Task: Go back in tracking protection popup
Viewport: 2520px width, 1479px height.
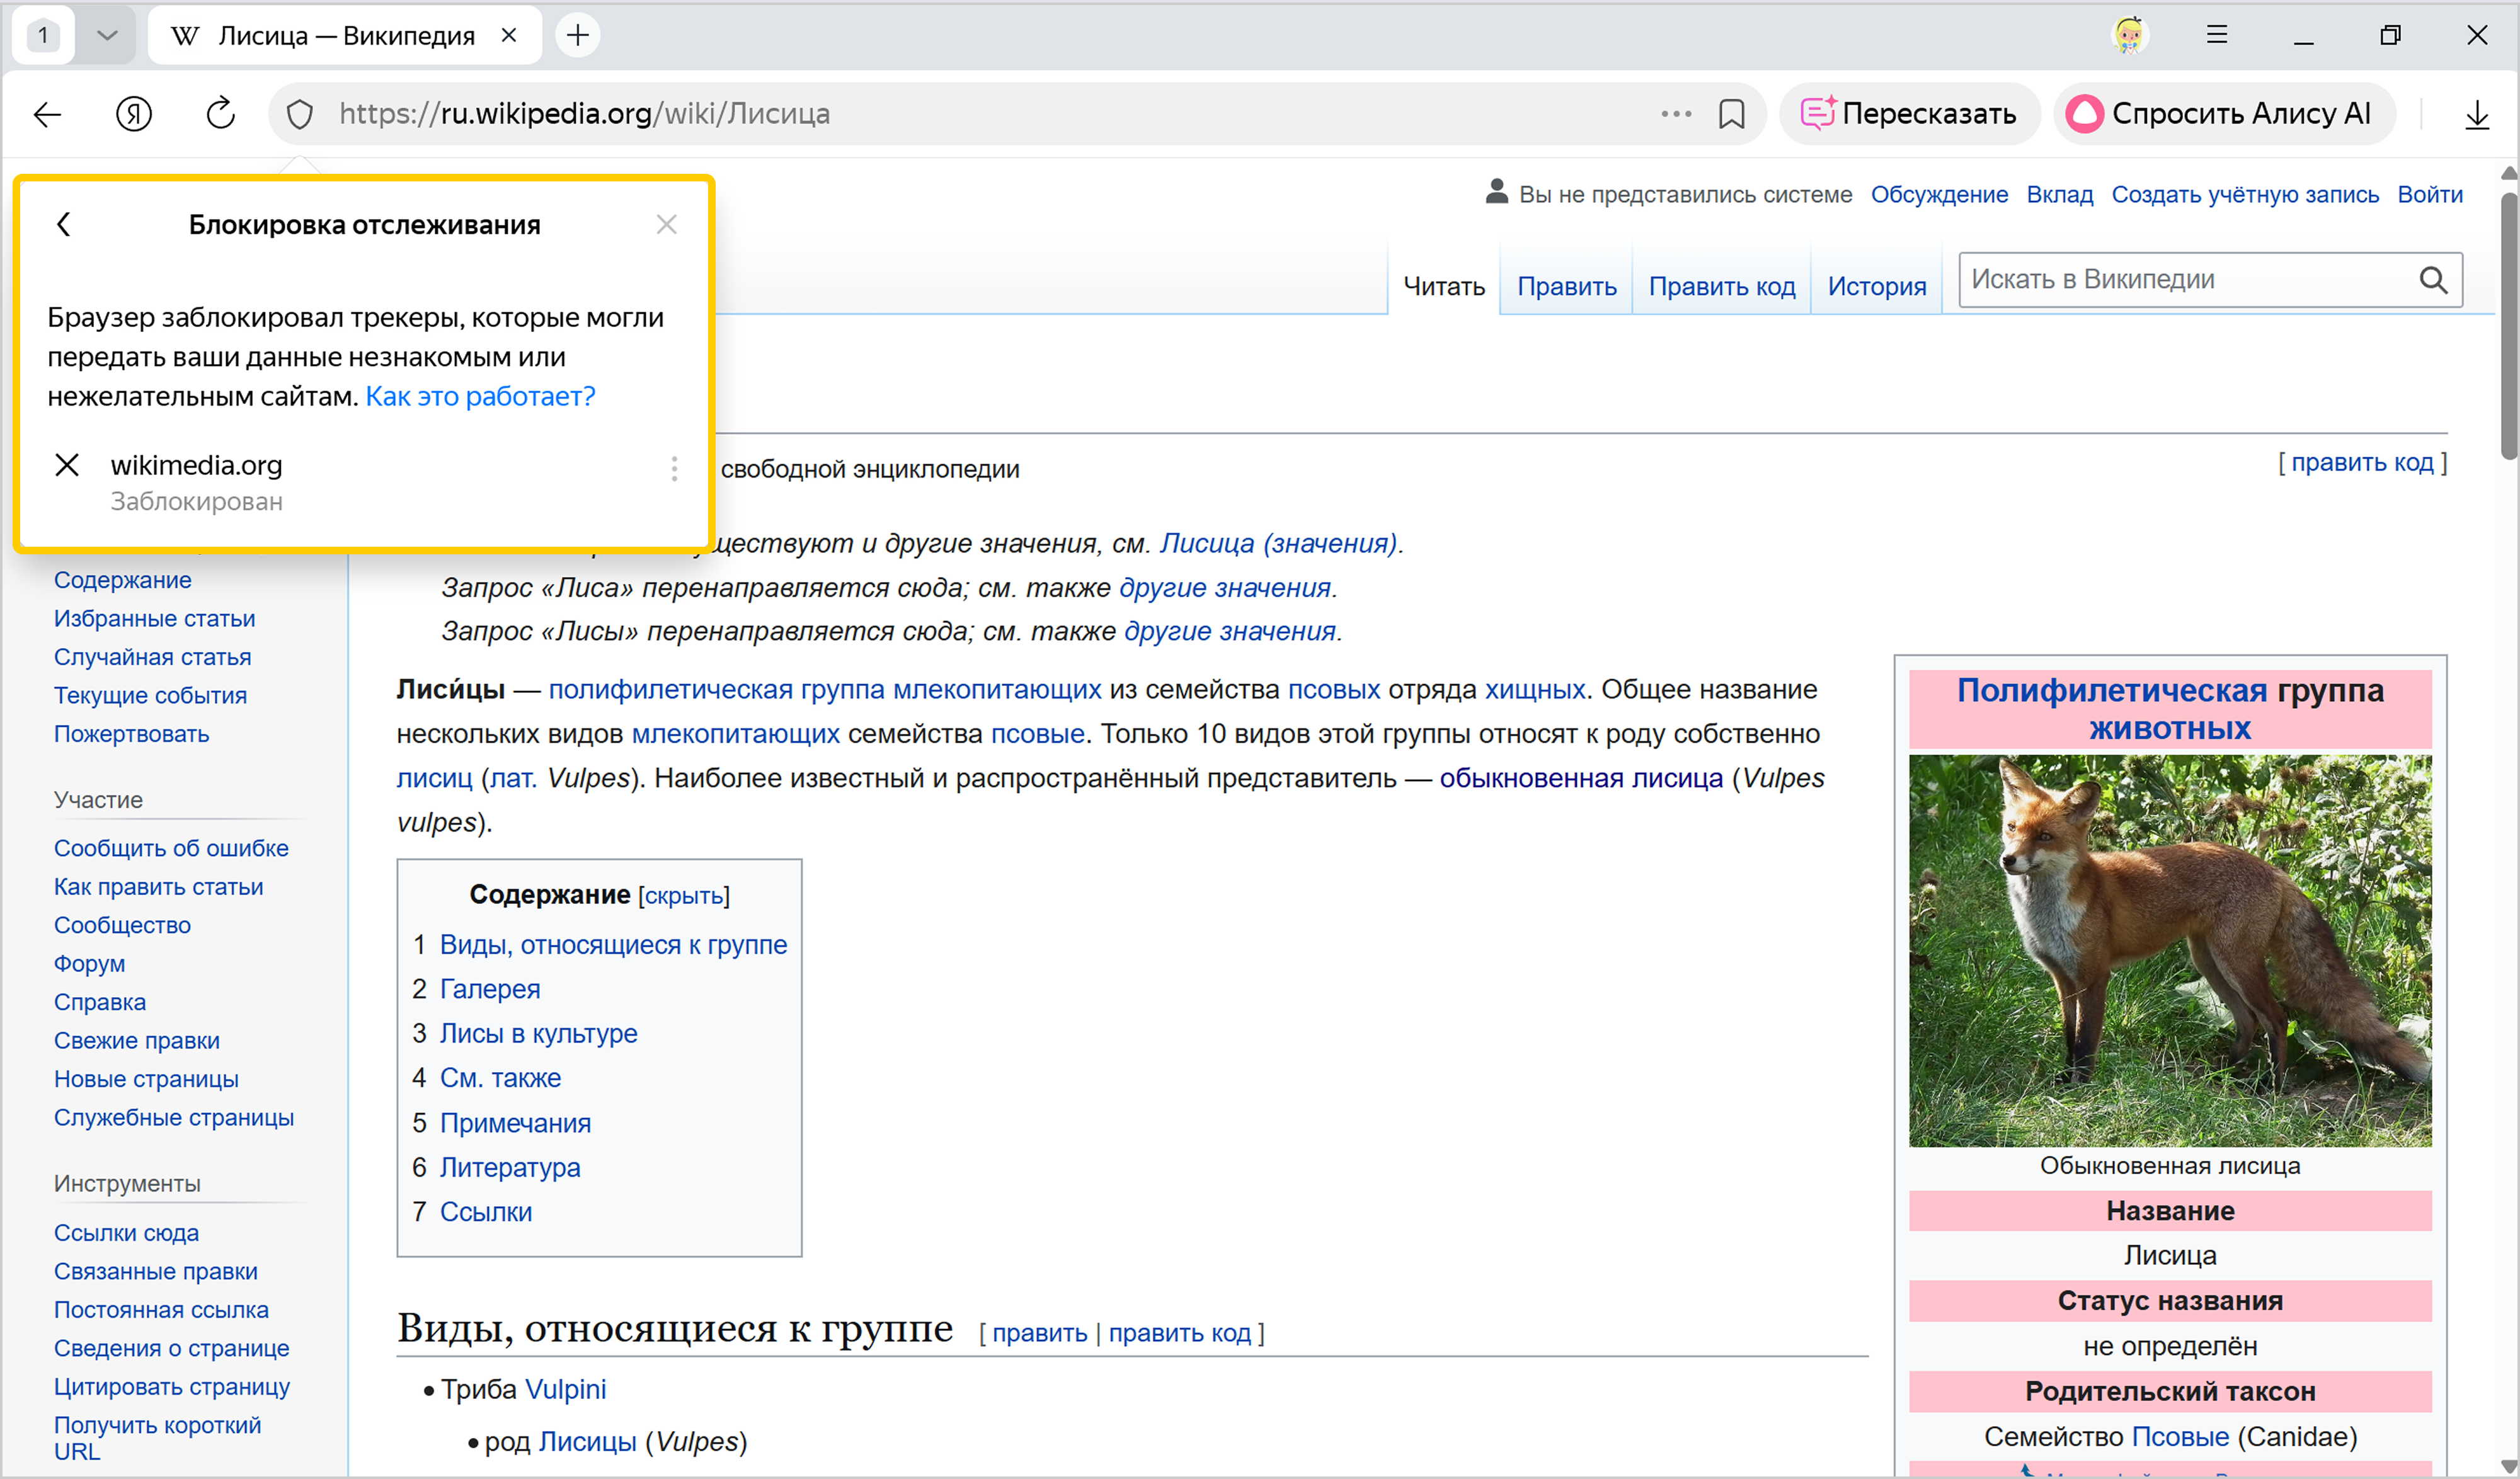Action: tap(64, 224)
